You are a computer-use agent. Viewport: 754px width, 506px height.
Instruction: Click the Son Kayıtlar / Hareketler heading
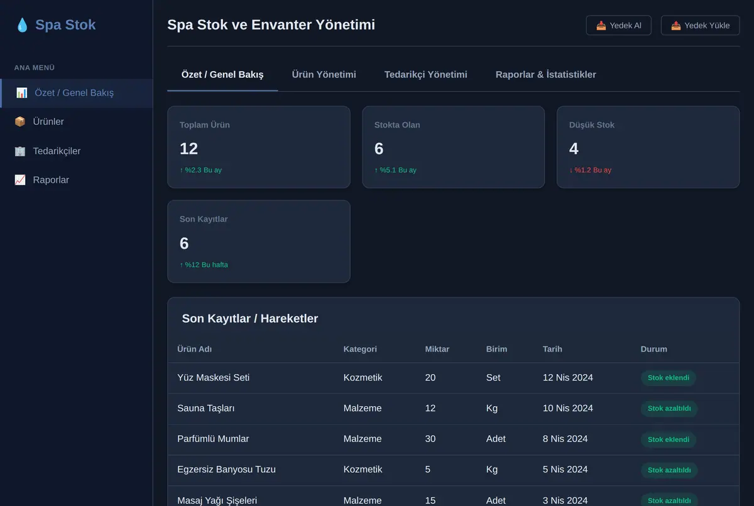pyautogui.click(x=250, y=319)
